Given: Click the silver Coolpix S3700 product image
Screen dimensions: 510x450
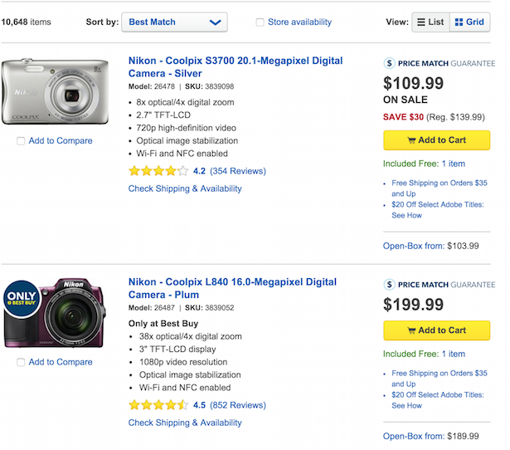Looking at the screenshot, I should coord(55,91).
